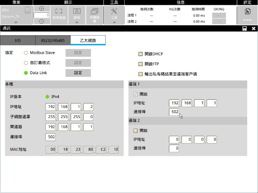The image size is (258, 193).
Task: Click the Data Link 設定 button
Action: [78, 73]
